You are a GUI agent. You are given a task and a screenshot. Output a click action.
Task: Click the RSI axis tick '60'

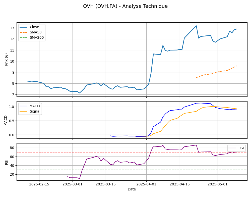tap(12, 157)
